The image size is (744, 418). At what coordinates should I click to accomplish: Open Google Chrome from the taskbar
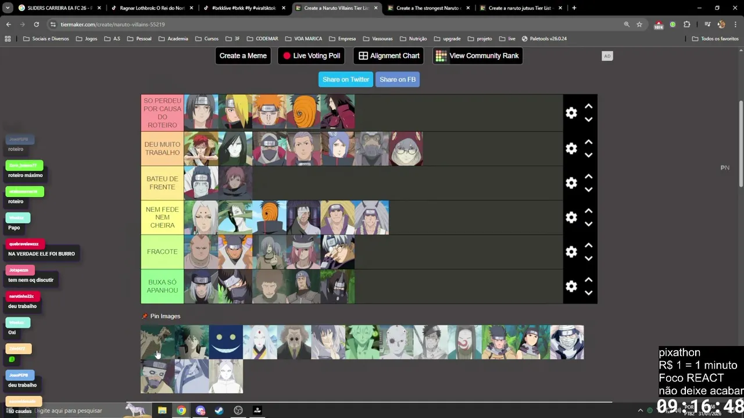pos(181,410)
